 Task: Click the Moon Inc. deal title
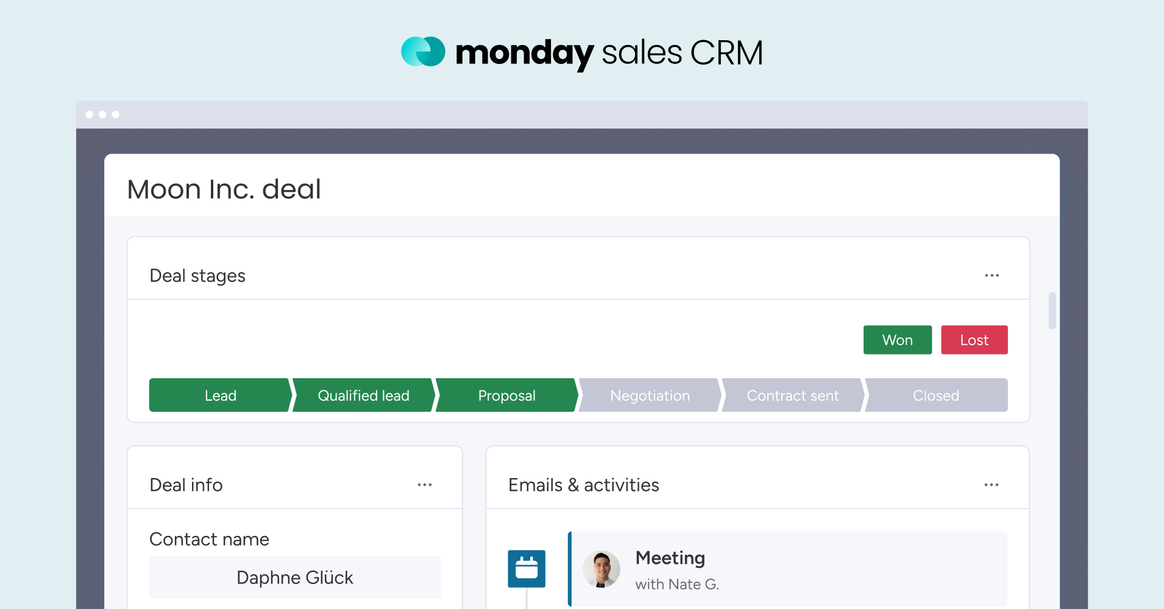[x=224, y=189]
